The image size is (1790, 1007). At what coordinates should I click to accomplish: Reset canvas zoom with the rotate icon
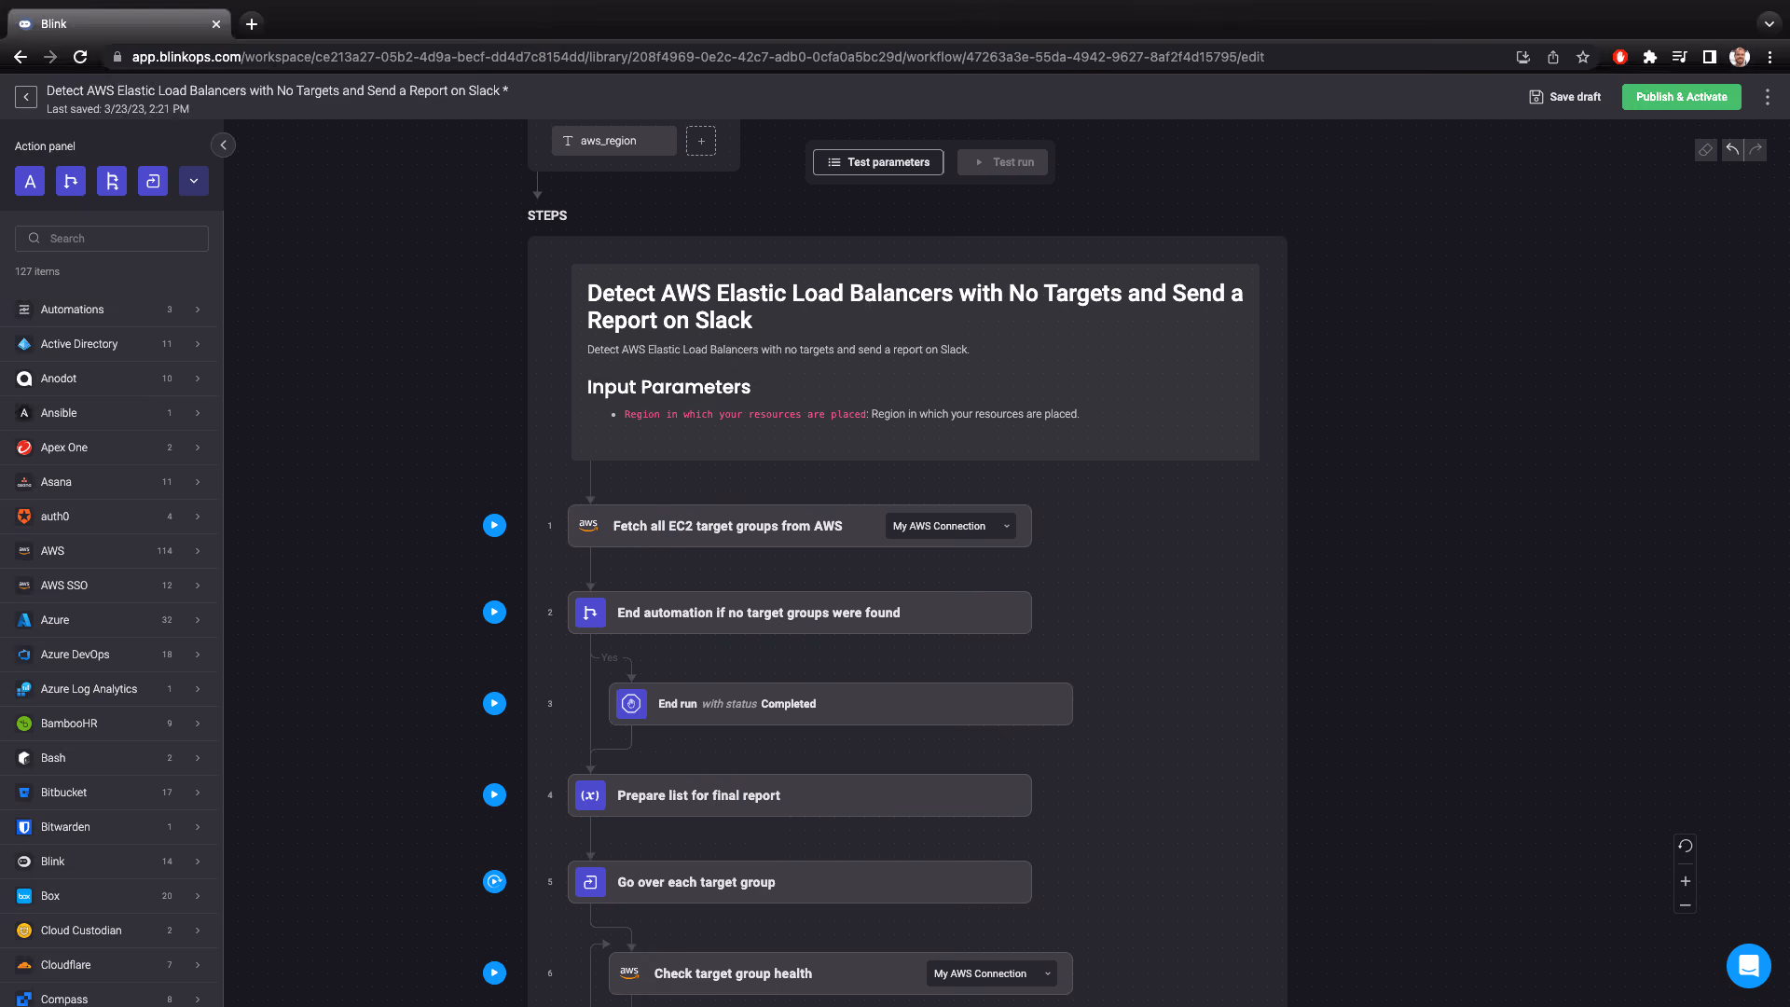pos(1686,847)
